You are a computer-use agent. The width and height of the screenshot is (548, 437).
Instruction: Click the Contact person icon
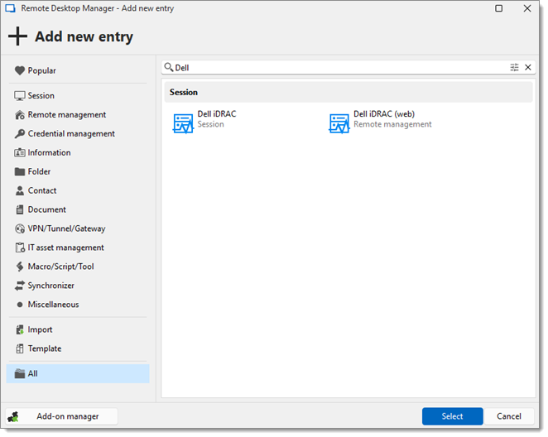tap(20, 190)
